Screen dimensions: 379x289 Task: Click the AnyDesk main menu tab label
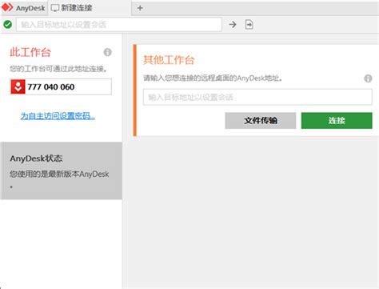pos(30,8)
